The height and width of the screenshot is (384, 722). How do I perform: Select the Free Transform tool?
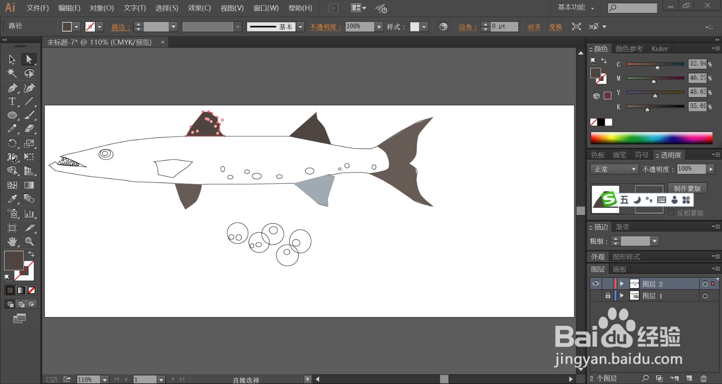click(29, 157)
